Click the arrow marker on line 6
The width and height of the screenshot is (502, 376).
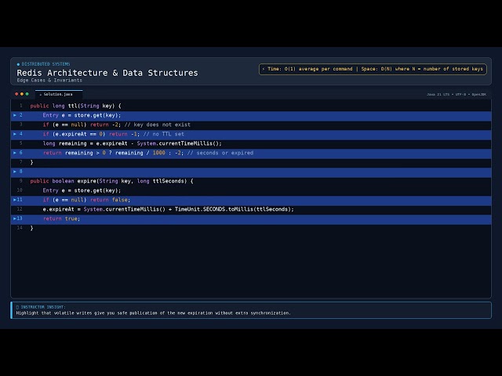pos(15,153)
